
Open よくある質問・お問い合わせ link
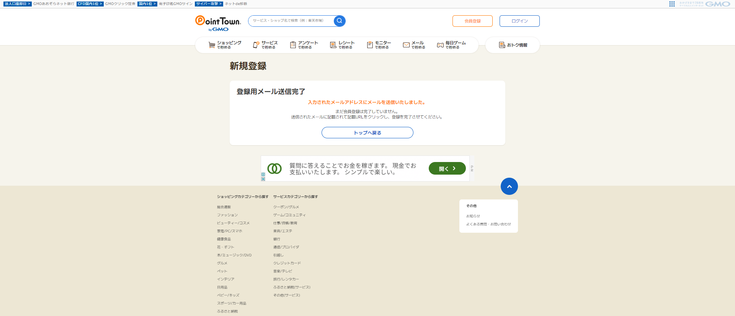(x=488, y=224)
